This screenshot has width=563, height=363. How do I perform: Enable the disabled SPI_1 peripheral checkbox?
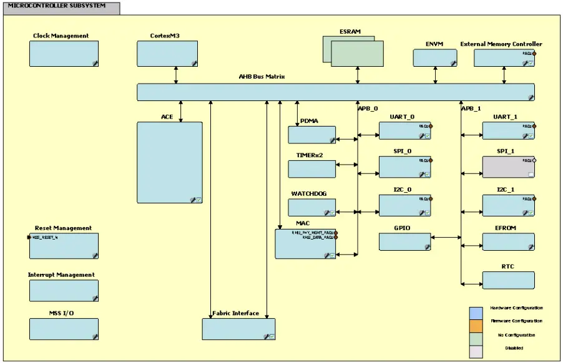click(531, 173)
